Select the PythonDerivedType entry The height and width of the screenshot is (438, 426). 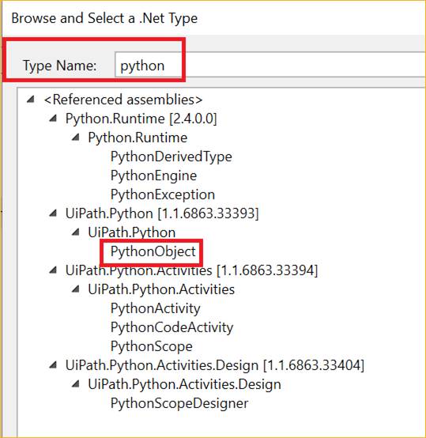tap(172, 157)
